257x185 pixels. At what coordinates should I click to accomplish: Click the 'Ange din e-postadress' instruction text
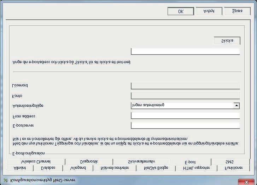71,62
